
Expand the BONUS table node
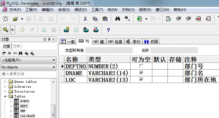pos(11,101)
